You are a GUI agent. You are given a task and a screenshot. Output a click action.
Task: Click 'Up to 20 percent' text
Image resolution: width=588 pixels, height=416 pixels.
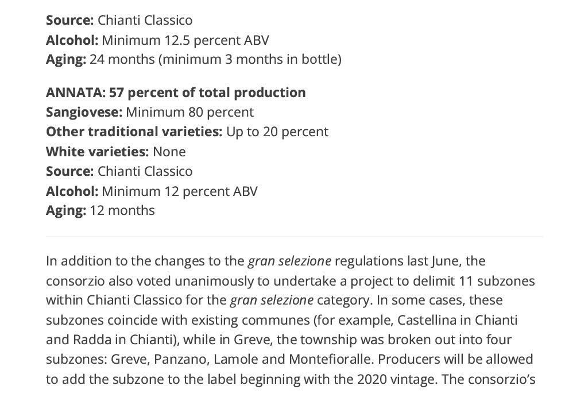click(277, 132)
